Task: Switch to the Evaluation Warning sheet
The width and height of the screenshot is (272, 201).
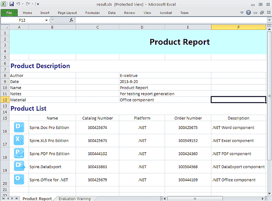Action: coord(74,199)
